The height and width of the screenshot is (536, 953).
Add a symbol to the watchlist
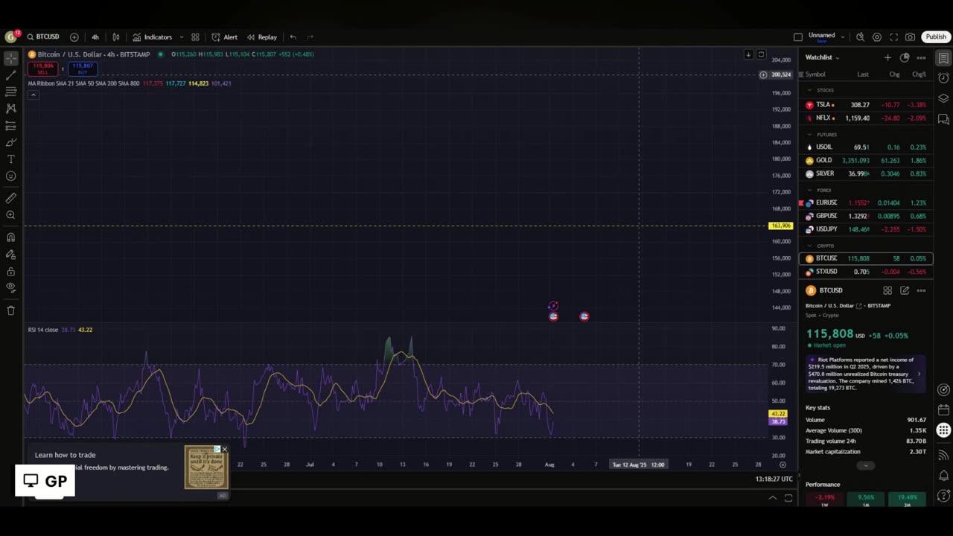(x=887, y=57)
